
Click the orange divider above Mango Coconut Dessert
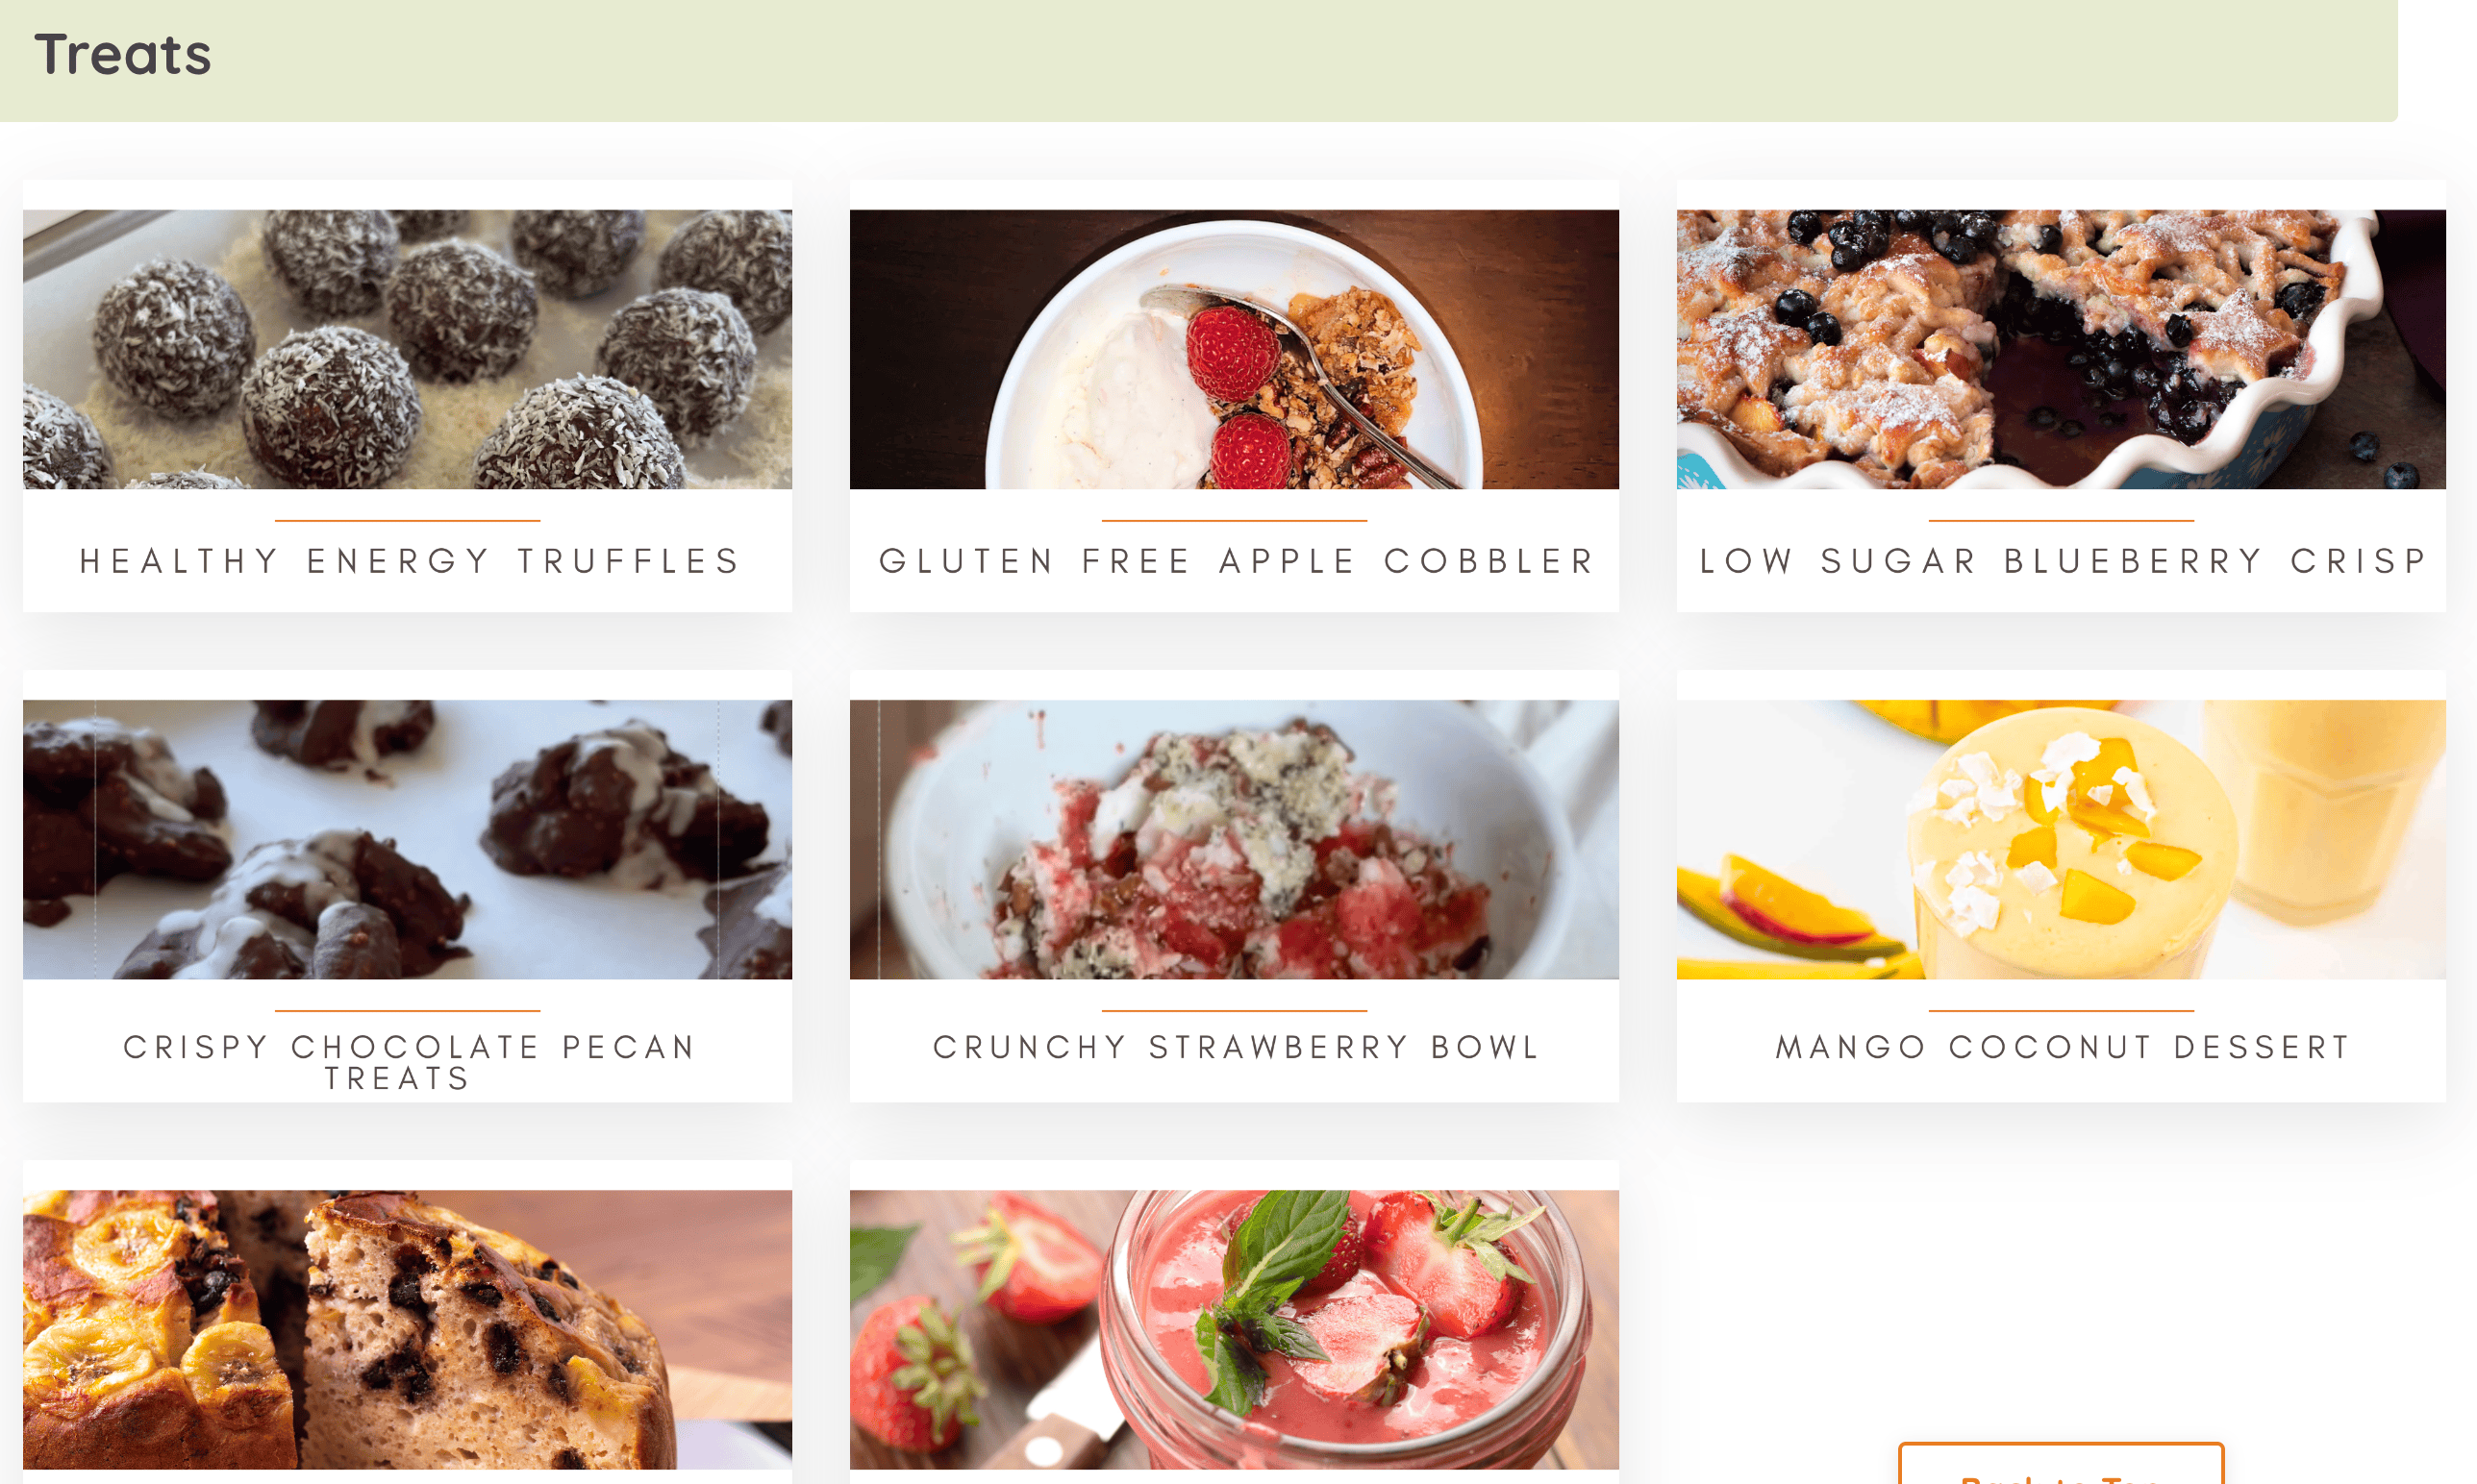(2061, 1011)
